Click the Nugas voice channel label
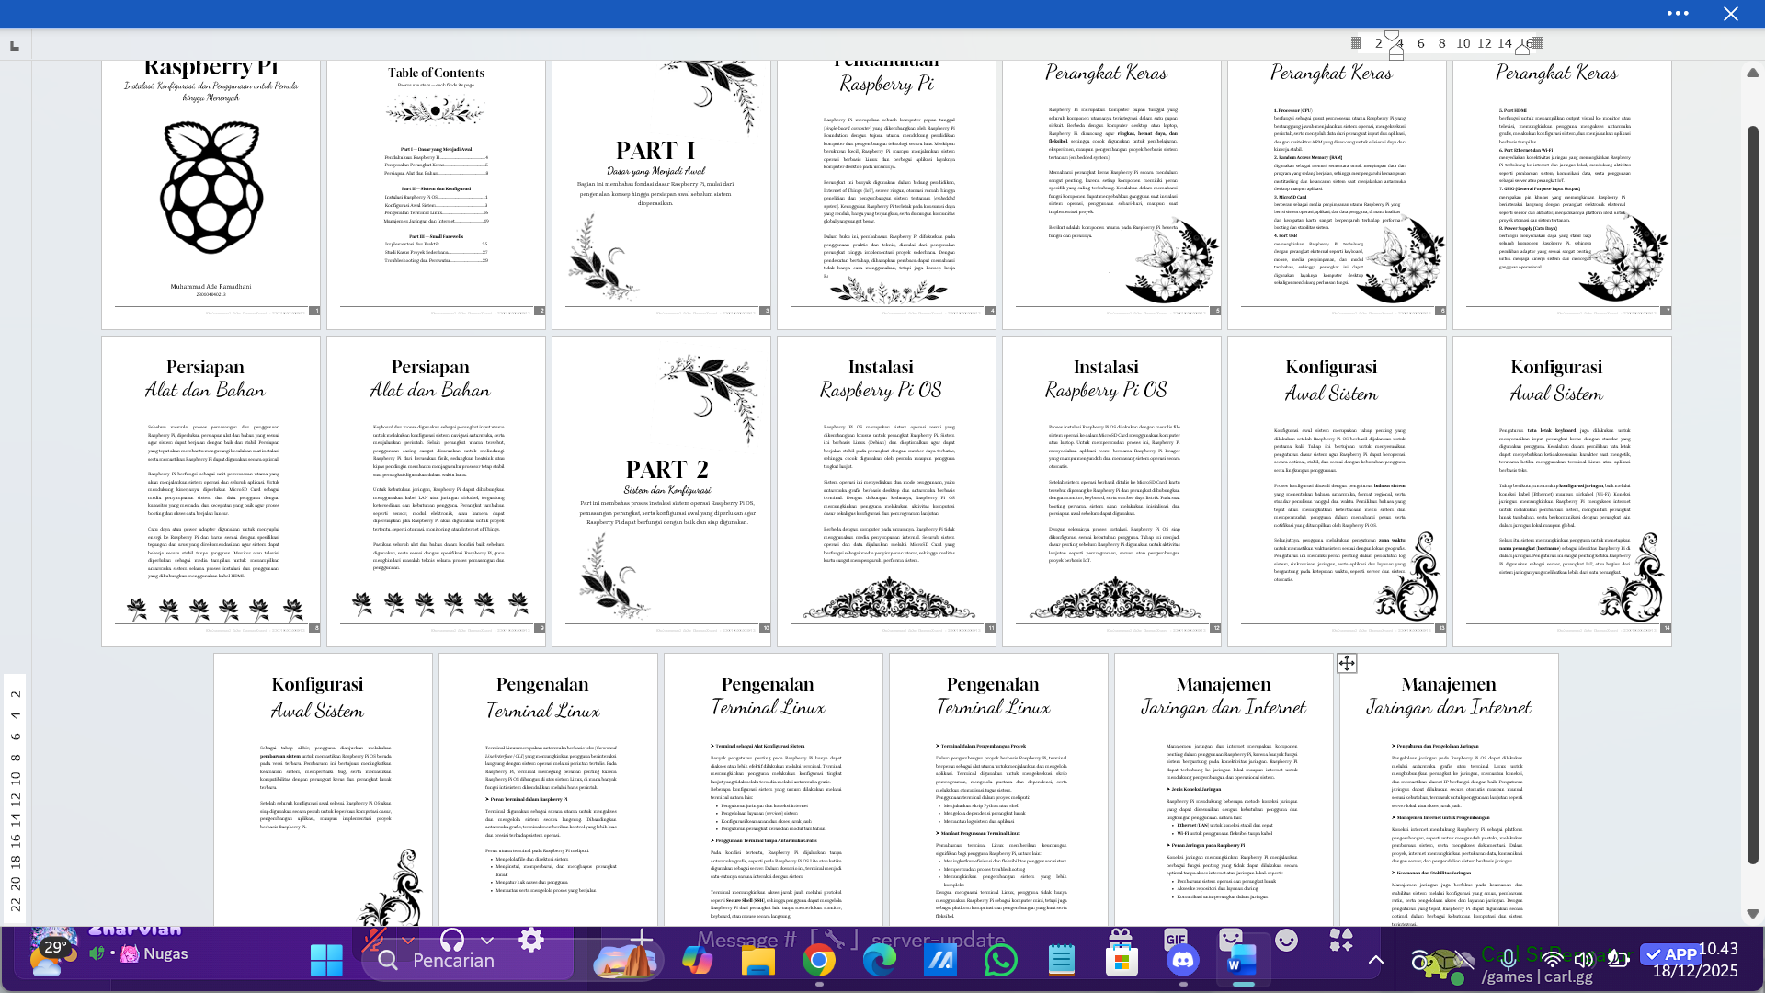Image resolution: width=1765 pixels, height=993 pixels. [x=165, y=953]
